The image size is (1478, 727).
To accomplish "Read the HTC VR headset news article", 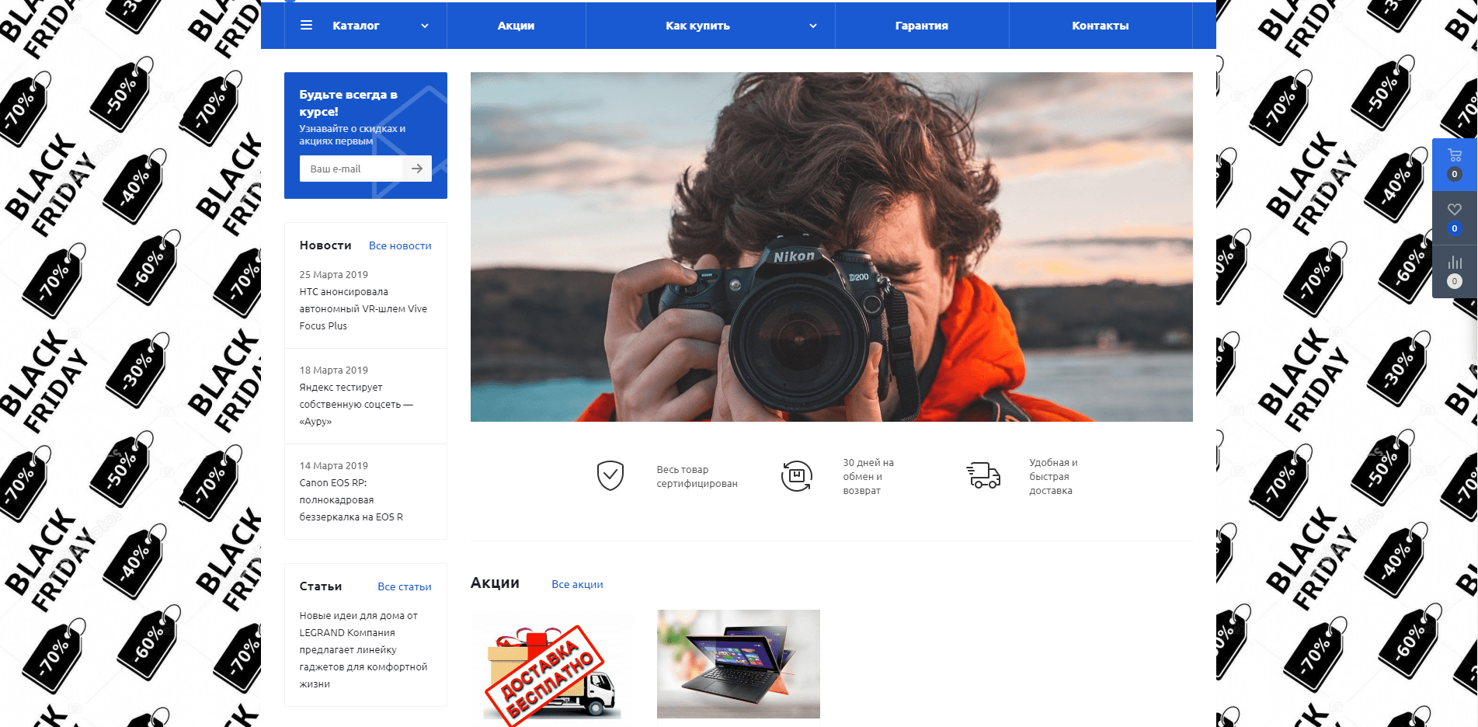I will pos(363,308).
